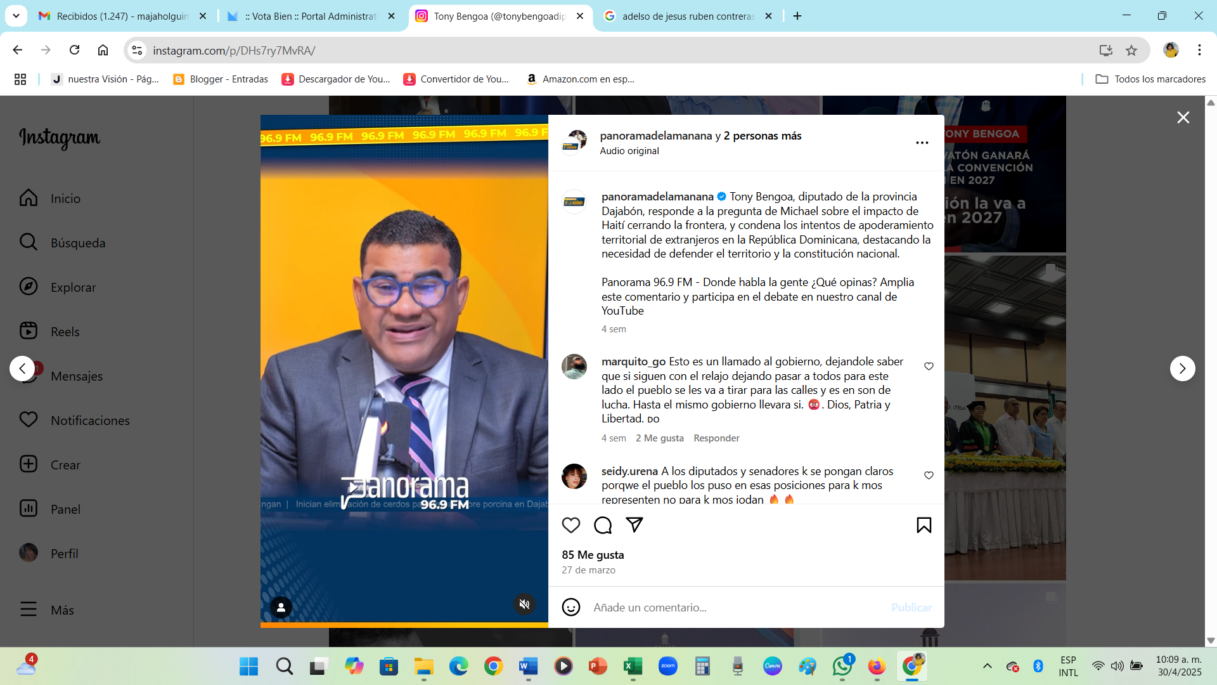
Task: Switch to Vota Bien Portal tab
Action: pos(312,16)
